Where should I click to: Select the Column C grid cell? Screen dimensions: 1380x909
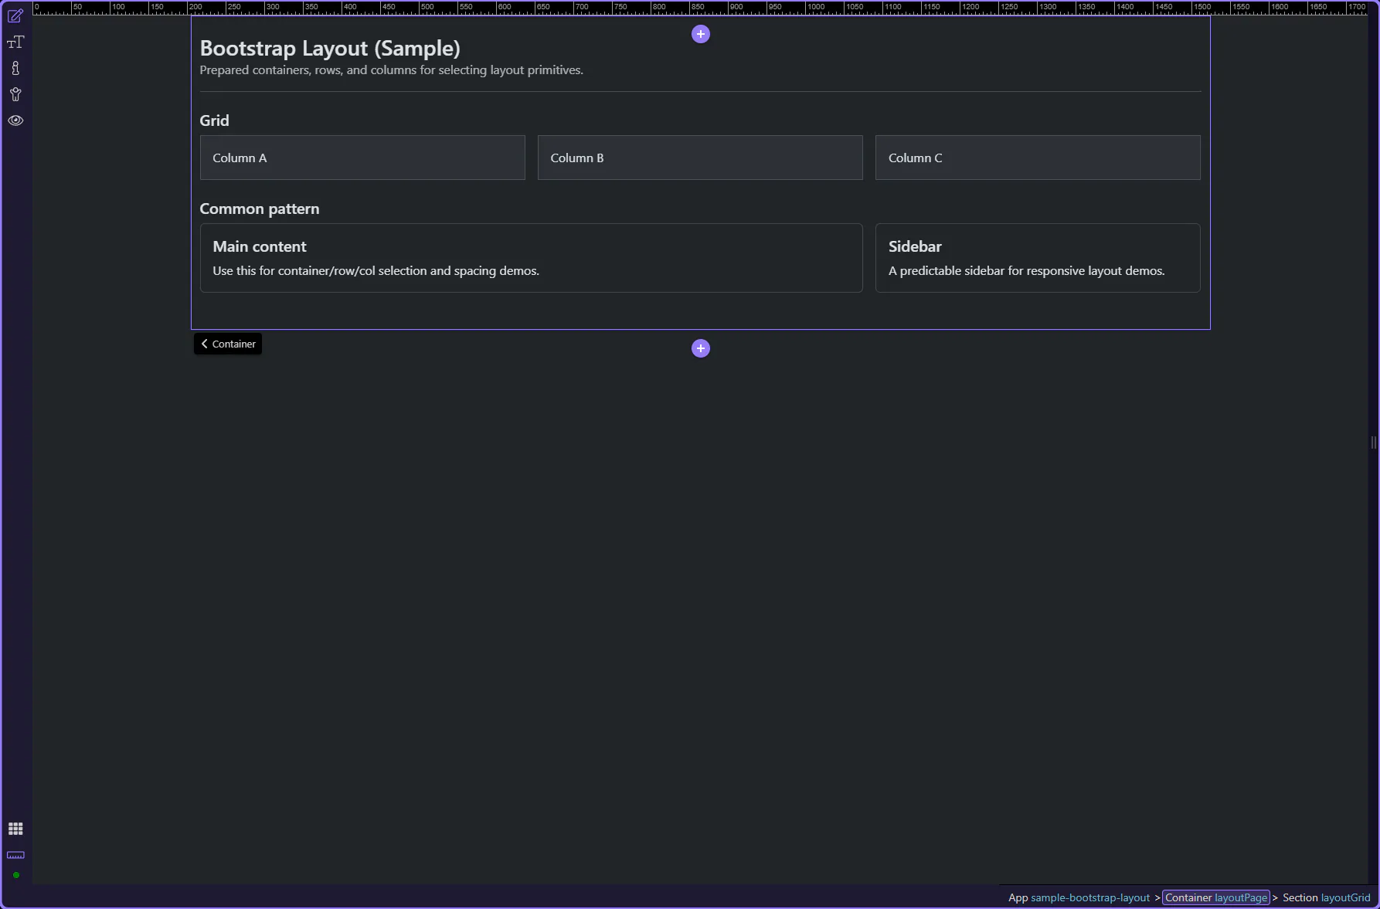[x=1037, y=158]
